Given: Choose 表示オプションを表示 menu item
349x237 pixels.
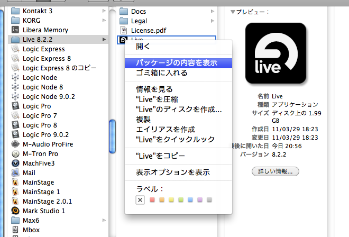Looking at the screenshot, I should tap(178, 172).
